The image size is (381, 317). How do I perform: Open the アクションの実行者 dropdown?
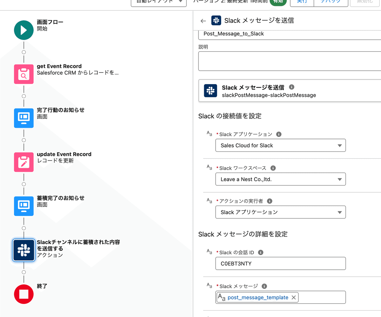click(280, 212)
